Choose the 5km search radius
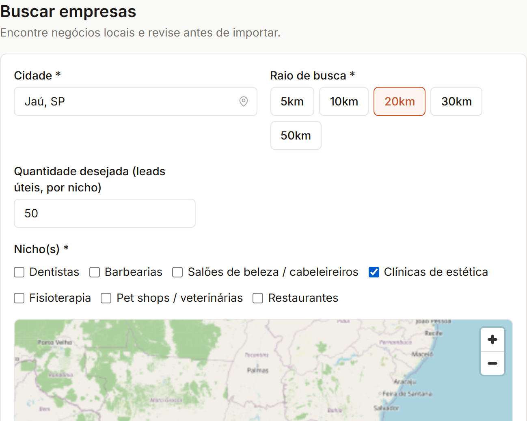527x421 pixels. [x=292, y=101]
